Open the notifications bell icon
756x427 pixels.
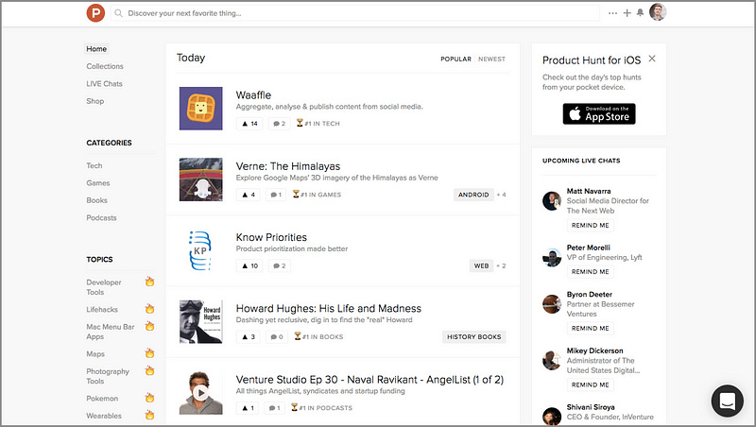[x=640, y=12]
